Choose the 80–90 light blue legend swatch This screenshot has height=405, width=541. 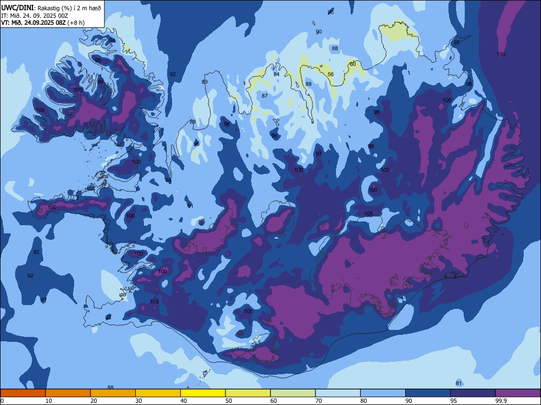click(383, 393)
